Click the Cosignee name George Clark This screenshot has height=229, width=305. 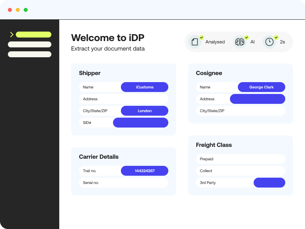point(262,87)
